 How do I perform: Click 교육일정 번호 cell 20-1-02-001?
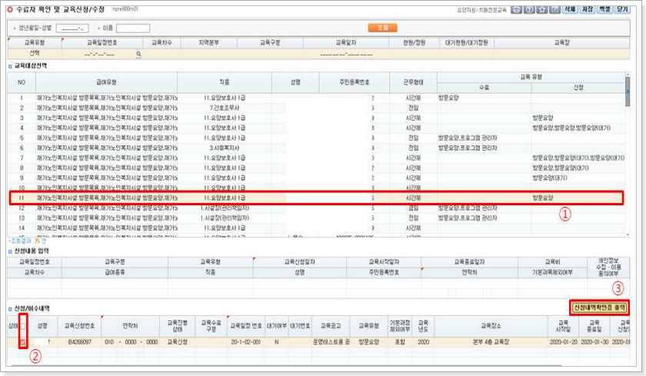tap(245, 342)
